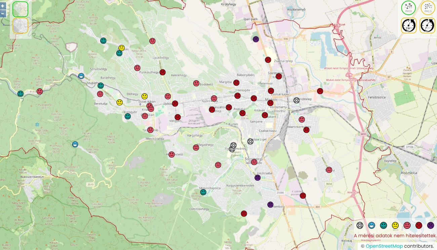Image resolution: width=437 pixels, height=250 pixels.
Task: Switch to the PM2.5 pollutant view
Action: (428, 8)
